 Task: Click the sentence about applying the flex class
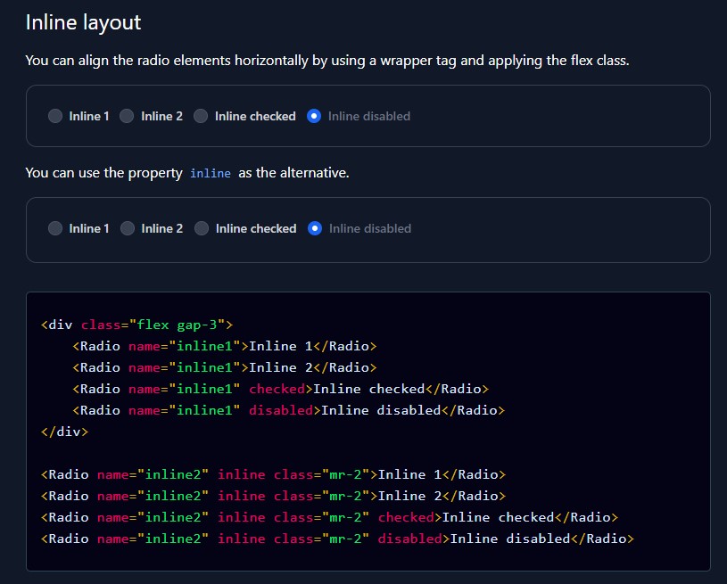327,61
